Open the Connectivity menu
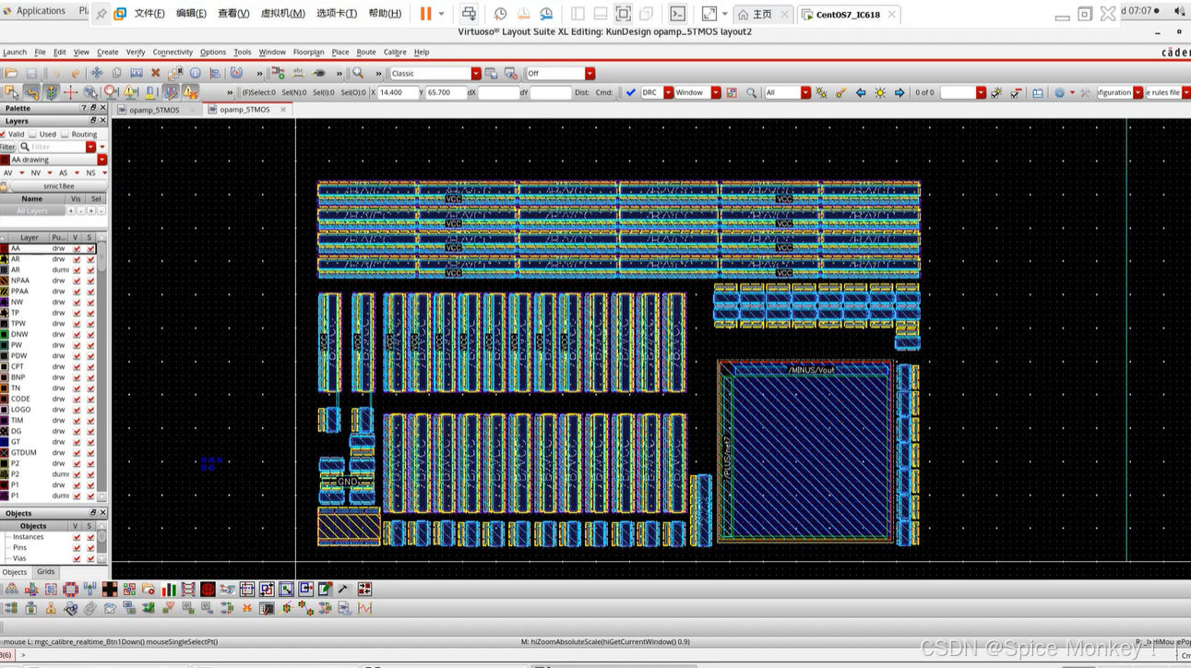Screen dimensions: 1191x668 pos(173,53)
